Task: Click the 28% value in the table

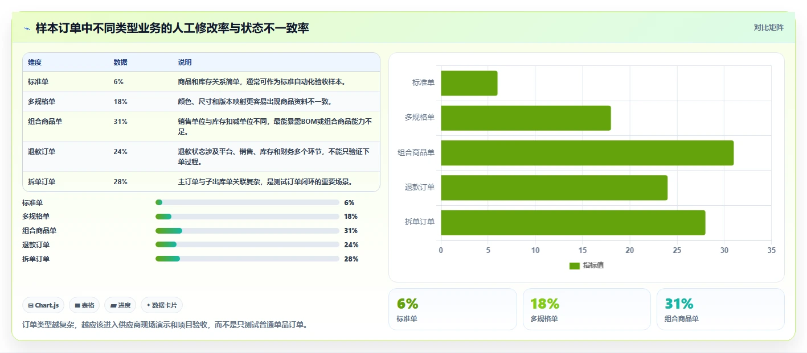Action: [120, 182]
